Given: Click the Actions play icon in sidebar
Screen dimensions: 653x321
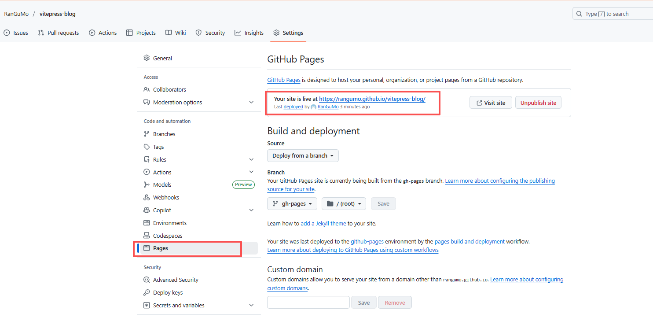Looking at the screenshot, I should tap(147, 172).
